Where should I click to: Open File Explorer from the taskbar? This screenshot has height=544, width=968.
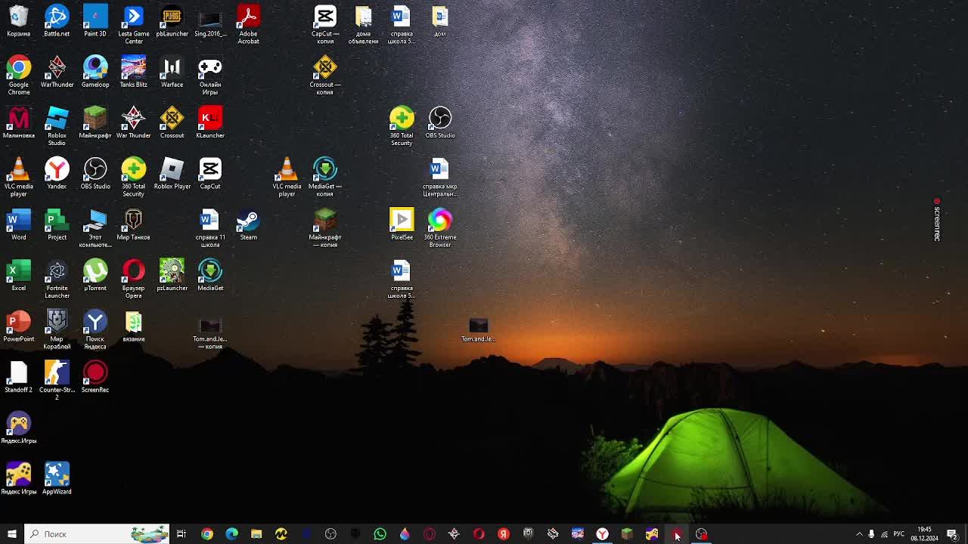[x=256, y=534]
